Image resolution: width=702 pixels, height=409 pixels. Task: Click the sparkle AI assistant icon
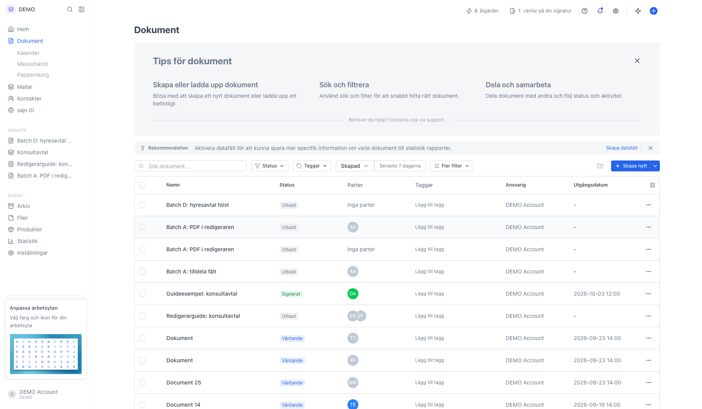(638, 11)
